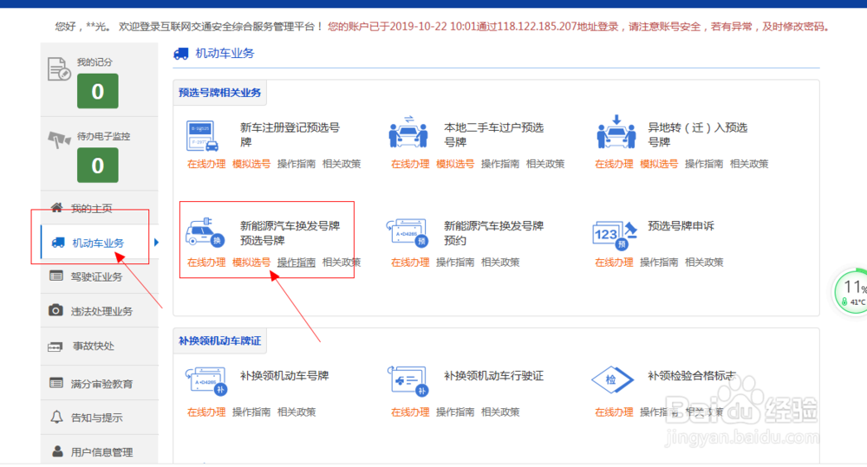
Task: Open 操作指南 under 新车注册登记预选号牌
Action: (297, 164)
